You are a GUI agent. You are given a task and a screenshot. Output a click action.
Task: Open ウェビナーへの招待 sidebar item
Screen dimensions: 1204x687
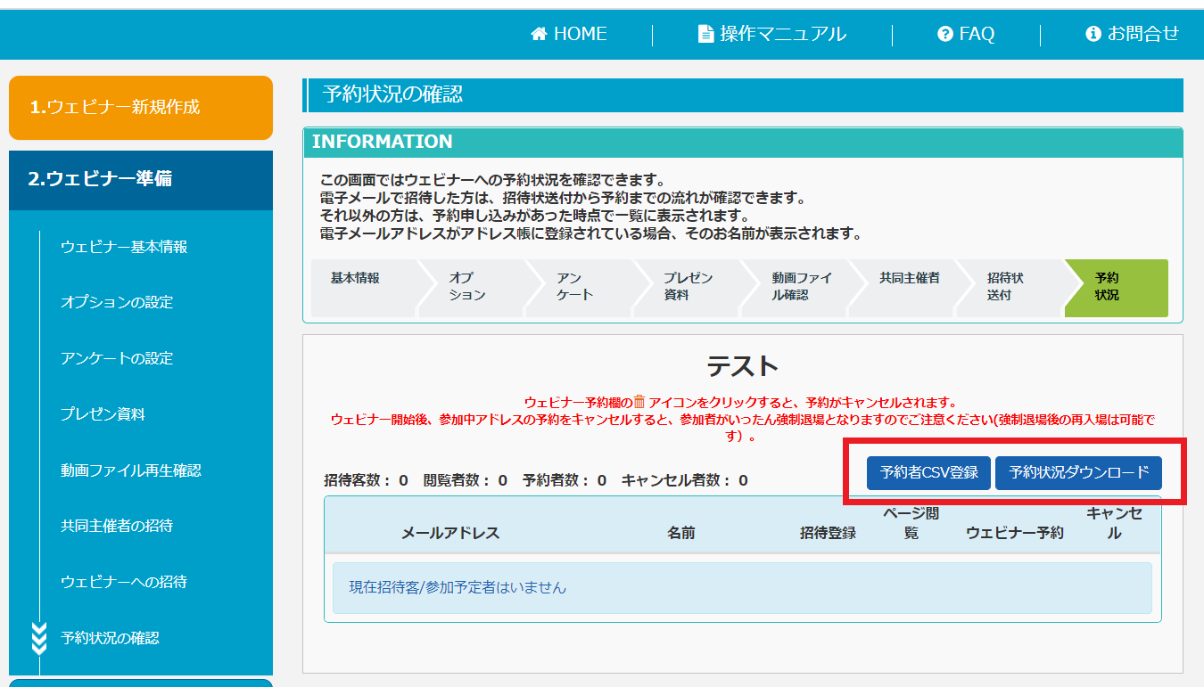point(124,582)
